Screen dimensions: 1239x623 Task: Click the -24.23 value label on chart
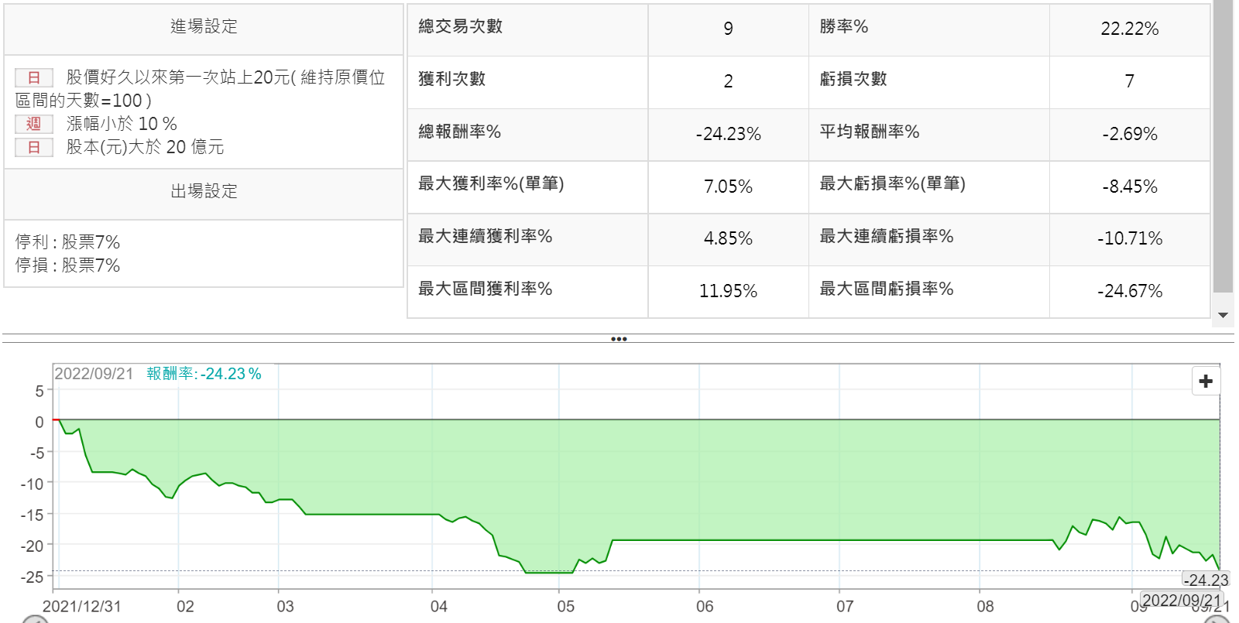pos(1206,580)
